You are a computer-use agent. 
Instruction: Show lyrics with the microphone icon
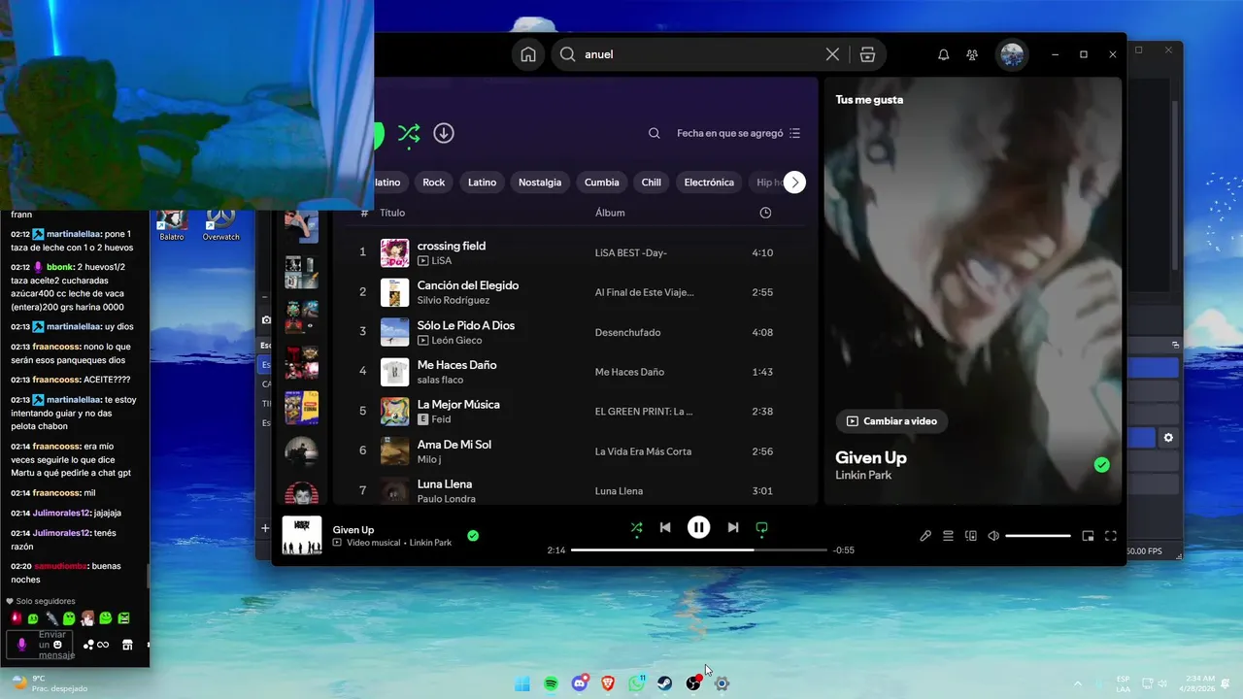coord(925,535)
